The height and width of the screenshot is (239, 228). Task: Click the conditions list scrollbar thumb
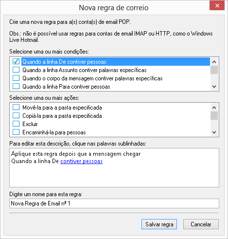point(214,70)
